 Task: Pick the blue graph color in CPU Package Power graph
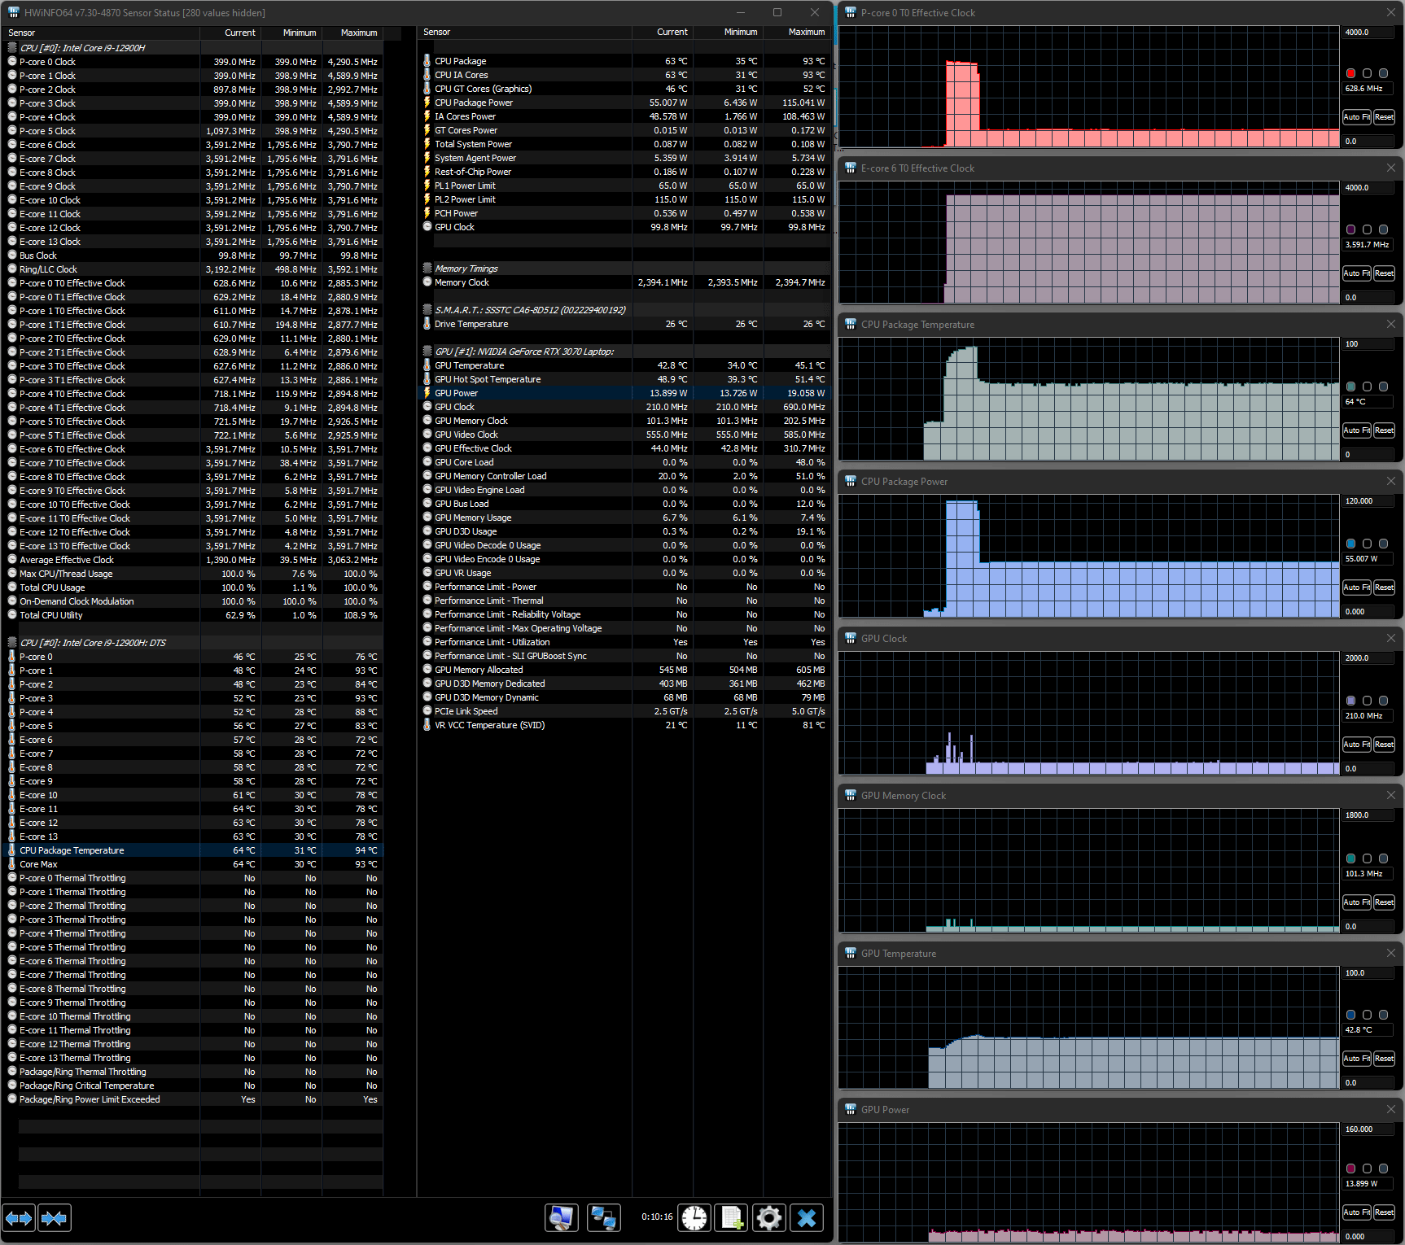(x=1351, y=544)
